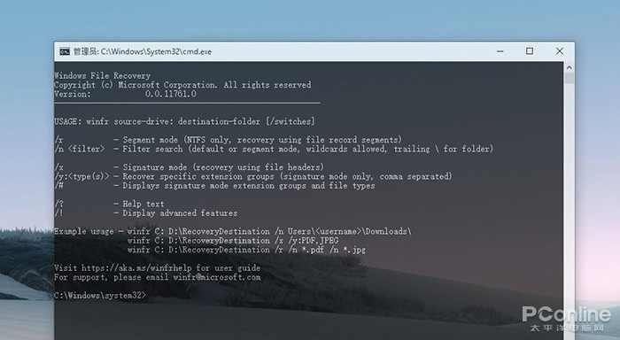
Task: Maximize the cmd.exe window
Action: pos(530,51)
